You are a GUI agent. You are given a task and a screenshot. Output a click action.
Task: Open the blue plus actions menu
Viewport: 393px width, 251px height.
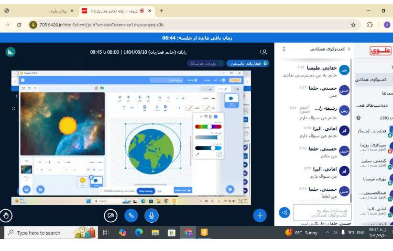[260, 215]
